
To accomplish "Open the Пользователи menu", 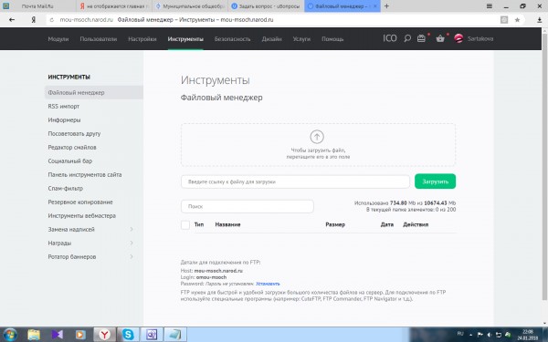I will 99,38.
